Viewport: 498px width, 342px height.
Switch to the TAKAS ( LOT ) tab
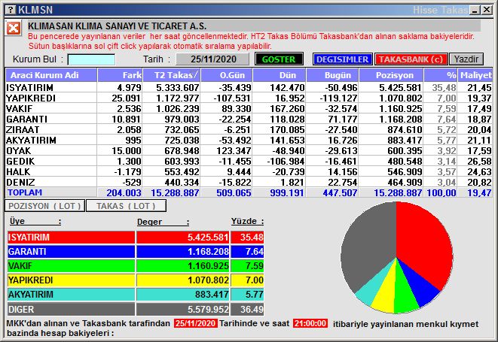click(x=126, y=206)
